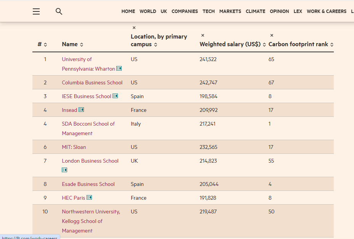The width and height of the screenshot is (354, 239).
Task: Go to the Markets section
Action: [230, 11]
